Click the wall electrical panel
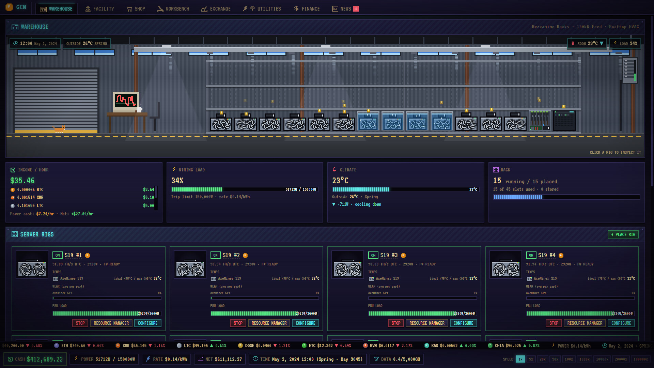This screenshot has width=654, height=368. [629, 71]
